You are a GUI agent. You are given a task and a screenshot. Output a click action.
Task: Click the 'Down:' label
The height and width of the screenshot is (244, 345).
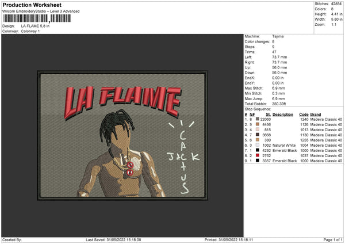pos(250,73)
